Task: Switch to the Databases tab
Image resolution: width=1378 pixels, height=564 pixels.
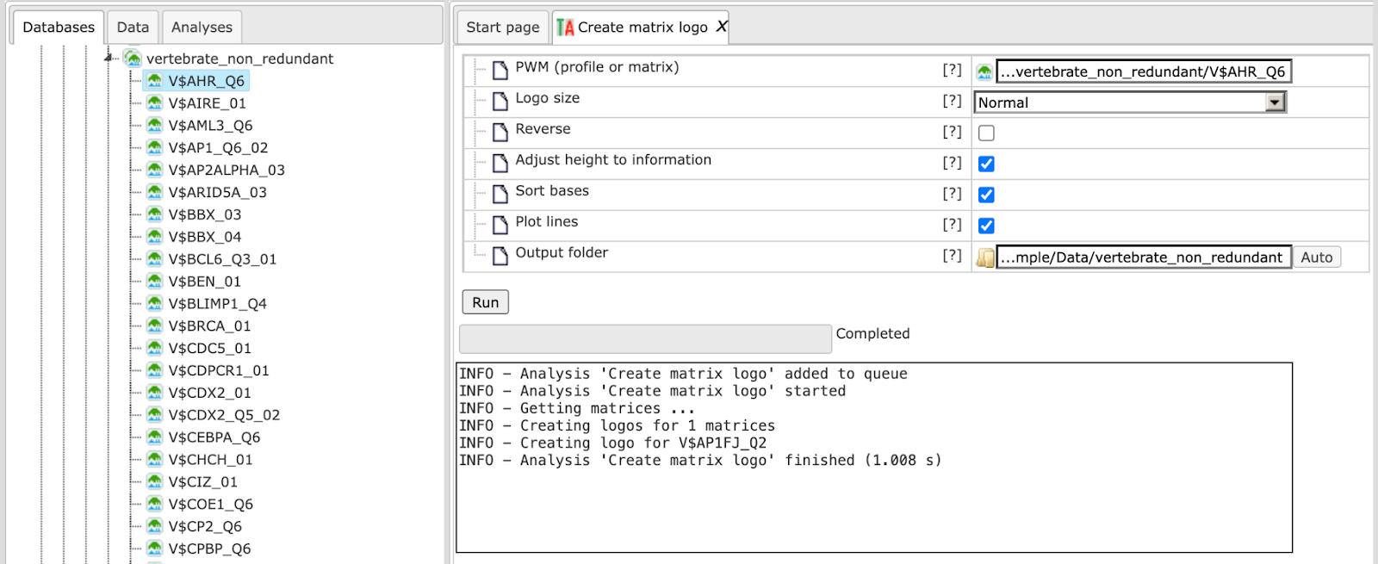Action: pos(59,28)
